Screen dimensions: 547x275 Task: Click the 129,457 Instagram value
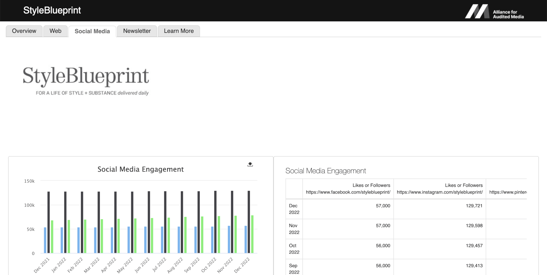tap(474, 246)
